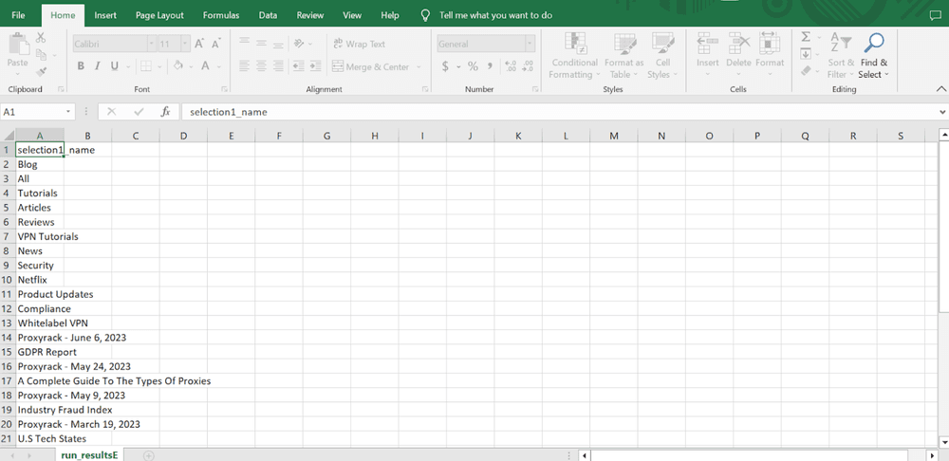Click the Fill Color paint bucket
The image size is (949, 461).
178,66
